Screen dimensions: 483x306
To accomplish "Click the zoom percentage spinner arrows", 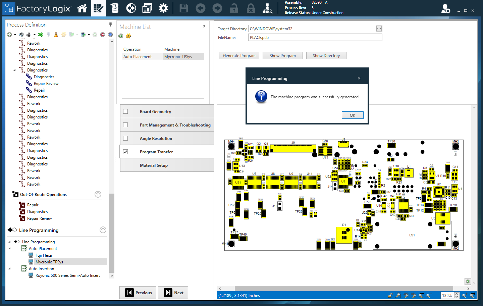I will click(457, 295).
